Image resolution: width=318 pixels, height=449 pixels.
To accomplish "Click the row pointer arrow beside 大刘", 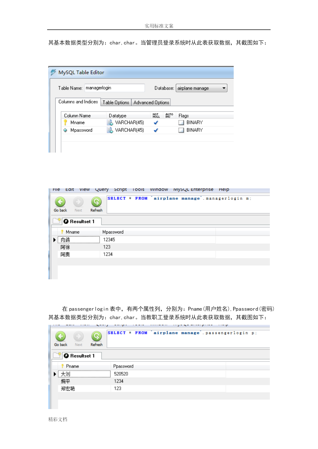I will point(55,374).
